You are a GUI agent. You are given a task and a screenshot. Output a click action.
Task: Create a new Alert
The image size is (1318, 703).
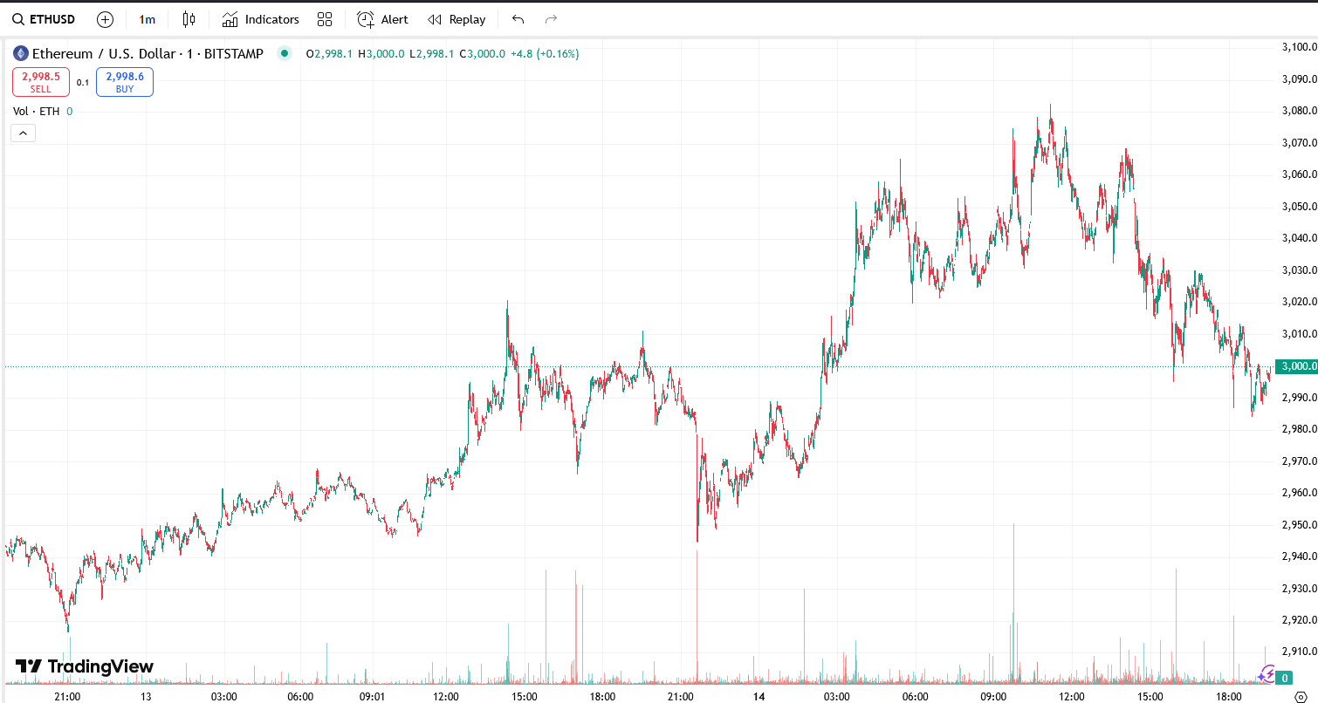[x=382, y=19]
